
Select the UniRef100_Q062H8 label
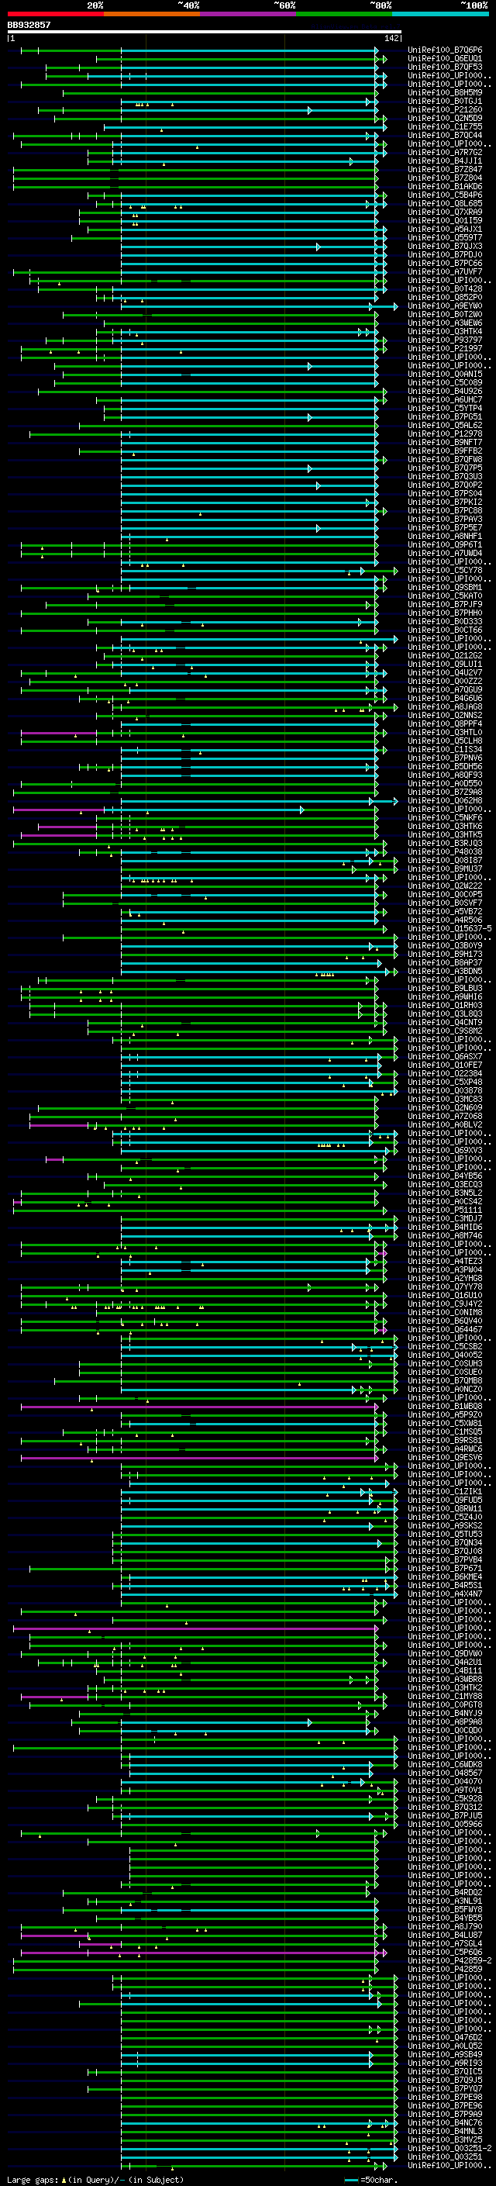445,801
